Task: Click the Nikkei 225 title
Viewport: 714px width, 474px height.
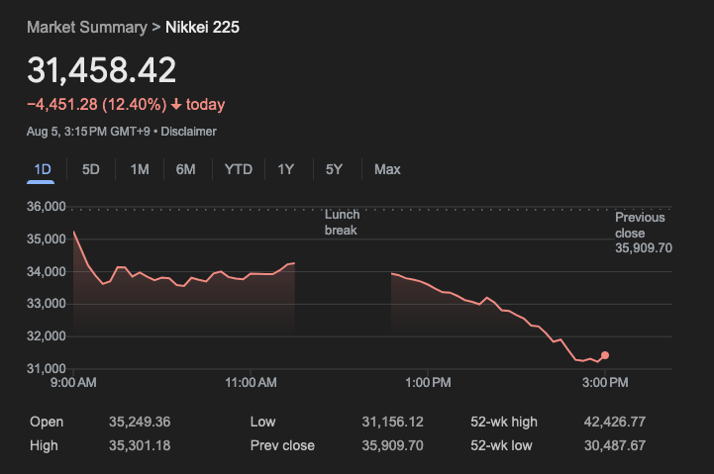Action: [202, 27]
